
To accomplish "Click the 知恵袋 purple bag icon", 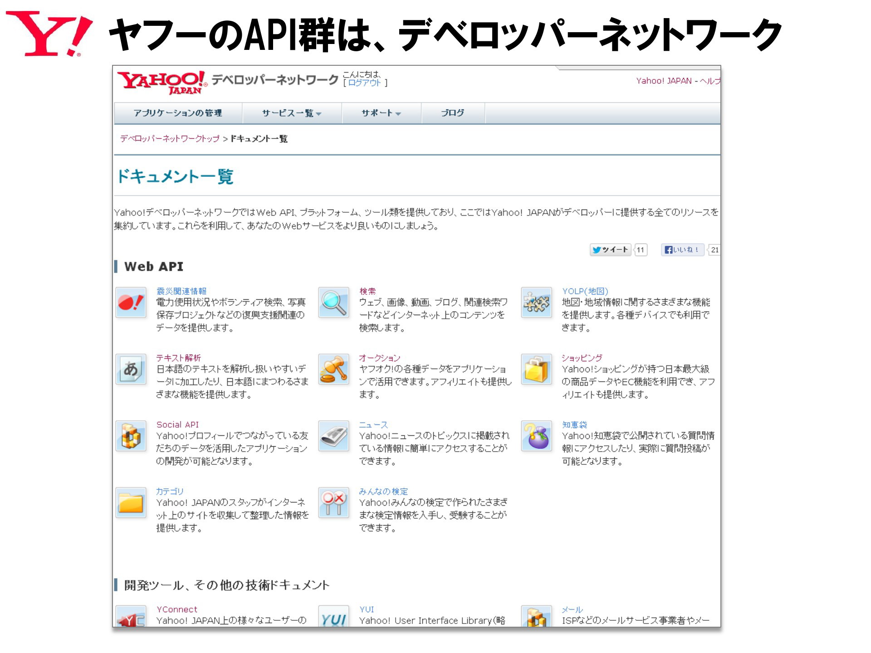I will click(x=536, y=436).
